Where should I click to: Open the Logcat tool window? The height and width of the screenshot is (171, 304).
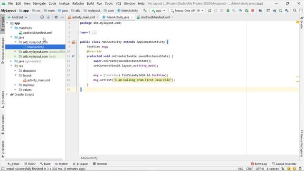pos(80,164)
